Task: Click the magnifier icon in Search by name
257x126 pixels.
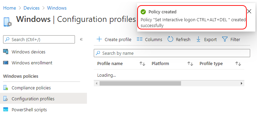Action: point(98,53)
